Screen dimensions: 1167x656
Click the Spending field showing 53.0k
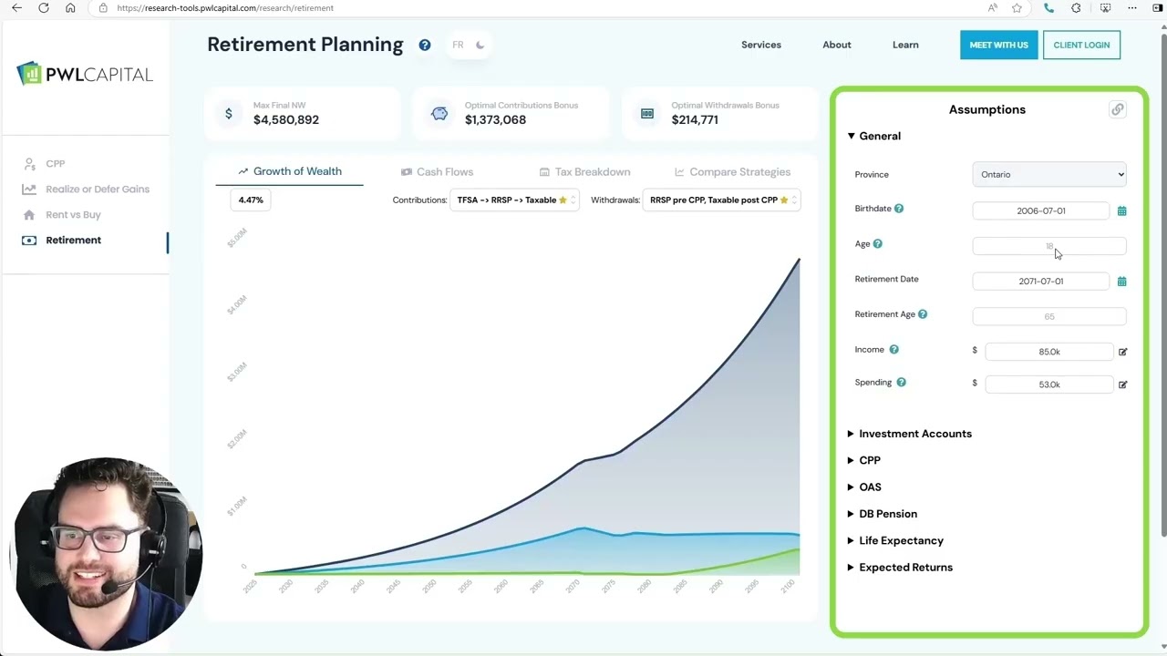click(x=1048, y=384)
